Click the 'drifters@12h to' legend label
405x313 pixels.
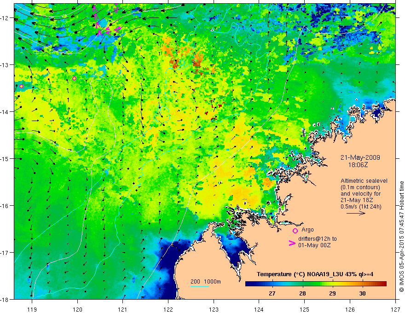[318, 239]
